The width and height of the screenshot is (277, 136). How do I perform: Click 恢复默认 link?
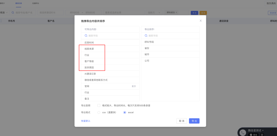pyautogui.click(x=86, y=121)
